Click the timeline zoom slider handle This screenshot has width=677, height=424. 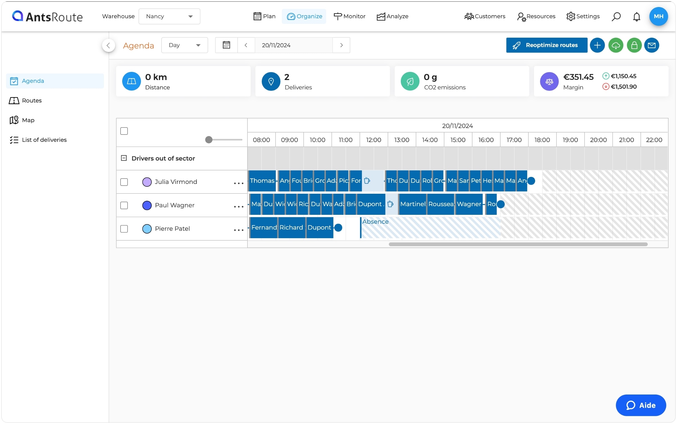(x=208, y=140)
